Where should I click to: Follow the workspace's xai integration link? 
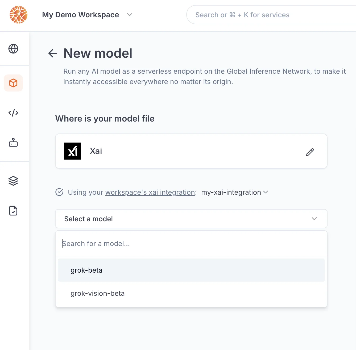(150, 192)
